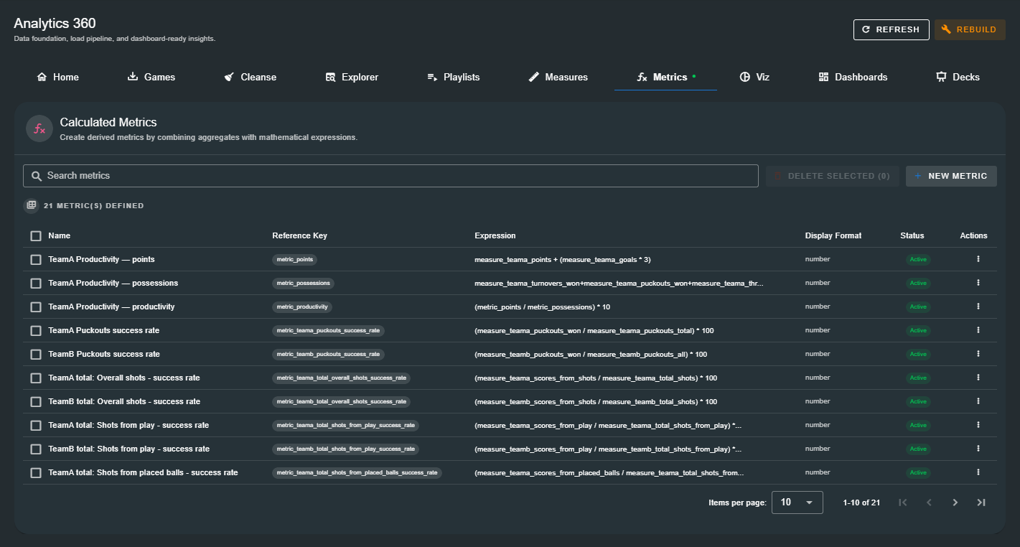Switch to the Games tab
This screenshot has height=547, width=1020.
pos(151,77)
